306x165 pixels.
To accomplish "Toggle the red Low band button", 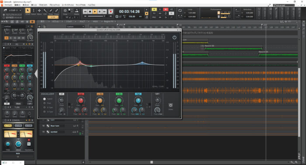I will (x=81, y=94).
